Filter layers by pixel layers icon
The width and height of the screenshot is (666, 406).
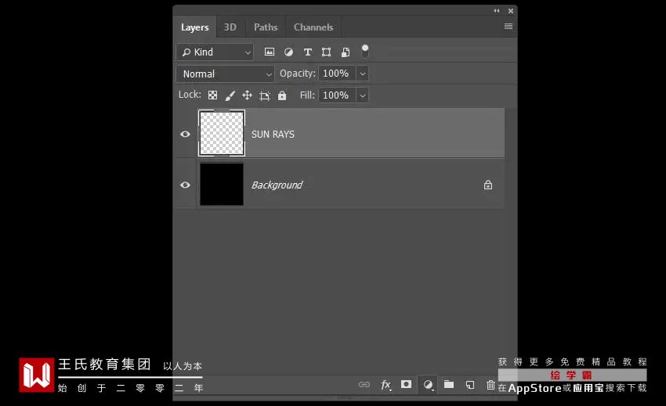270,52
